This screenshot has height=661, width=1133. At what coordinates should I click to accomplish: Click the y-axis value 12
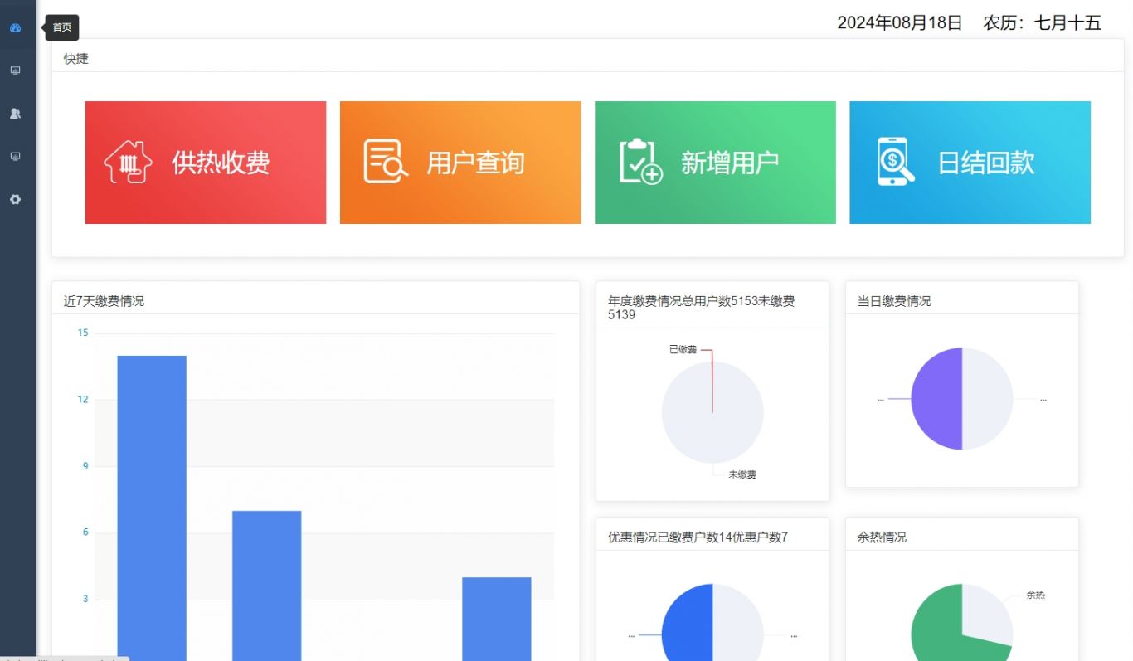point(83,399)
